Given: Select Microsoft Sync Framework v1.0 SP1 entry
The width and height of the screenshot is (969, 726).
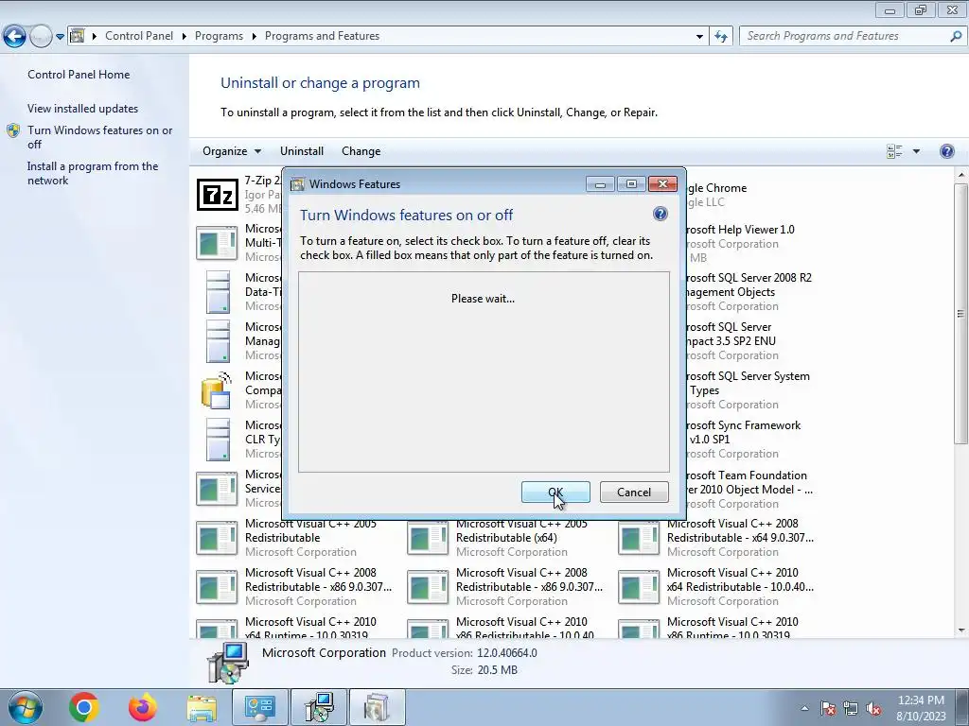Looking at the screenshot, I should pos(745,439).
